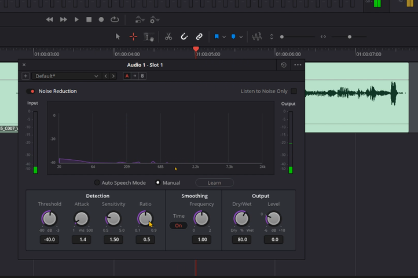The height and width of the screenshot is (278, 418).
Task: Click the blue flag icon
Action: (x=217, y=36)
